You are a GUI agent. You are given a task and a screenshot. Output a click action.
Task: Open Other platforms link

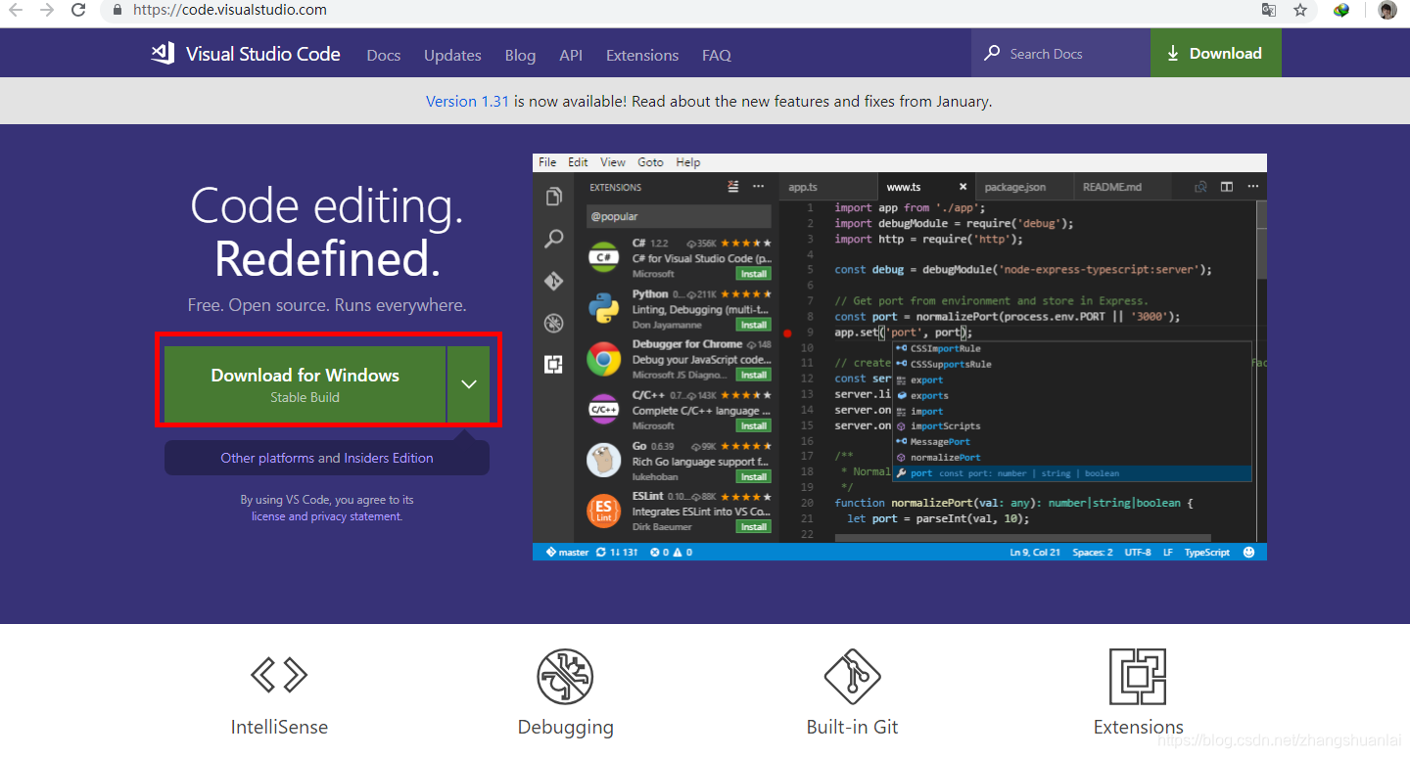click(267, 458)
